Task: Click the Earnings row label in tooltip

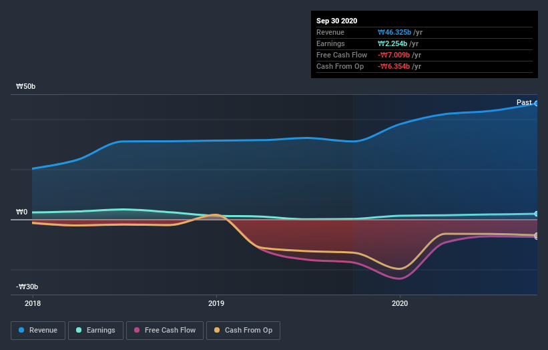Action: (330, 43)
